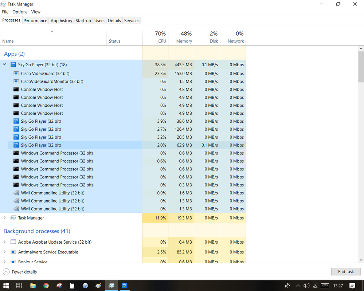Click the Task Manager process row icon

tap(13, 218)
